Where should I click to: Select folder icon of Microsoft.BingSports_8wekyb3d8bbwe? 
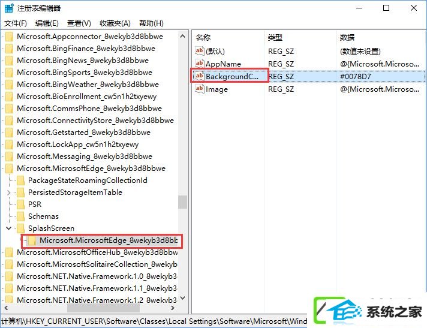tap(9, 73)
